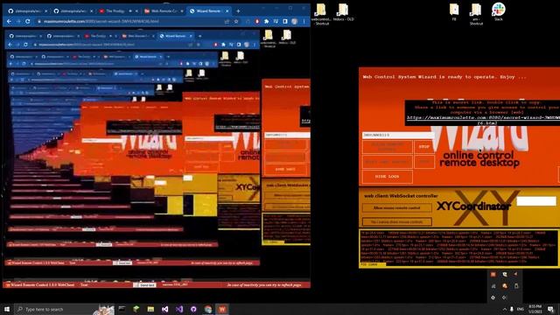Collapse the system tray hidden icons chevron

pyautogui.click(x=504, y=309)
